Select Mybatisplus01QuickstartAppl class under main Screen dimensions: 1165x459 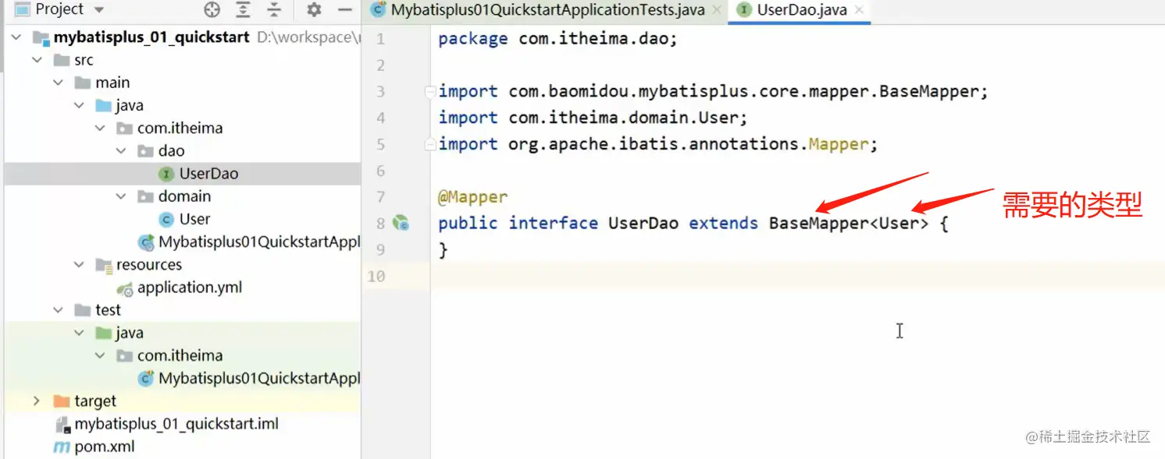[x=259, y=242]
